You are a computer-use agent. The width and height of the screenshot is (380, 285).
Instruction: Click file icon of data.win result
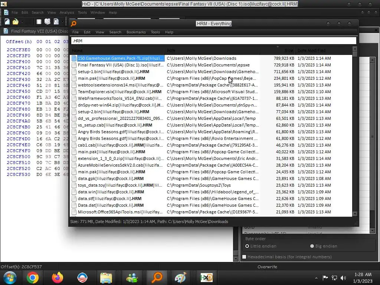tap(74, 192)
